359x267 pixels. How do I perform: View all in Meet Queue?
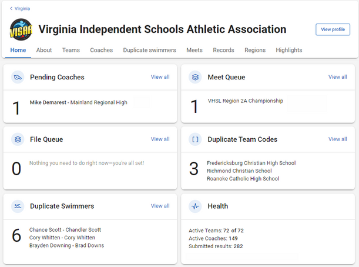pos(338,77)
